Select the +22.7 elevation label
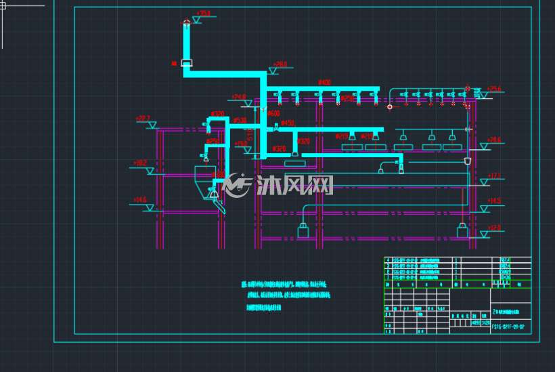This screenshot has height=372, width=555. [143, 119]
